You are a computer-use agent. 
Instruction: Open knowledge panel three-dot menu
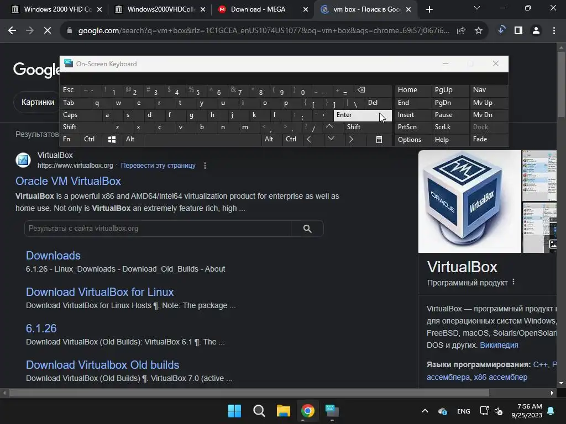point(513,282)
